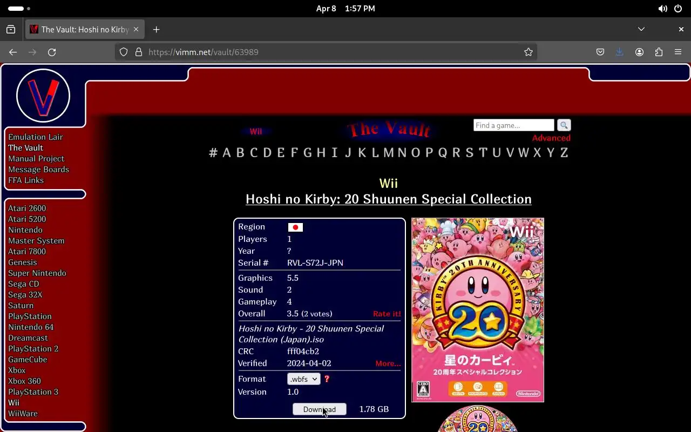Open Firefox downloads panel
This screenshot has height=432, width=691.
coord(619,52)
